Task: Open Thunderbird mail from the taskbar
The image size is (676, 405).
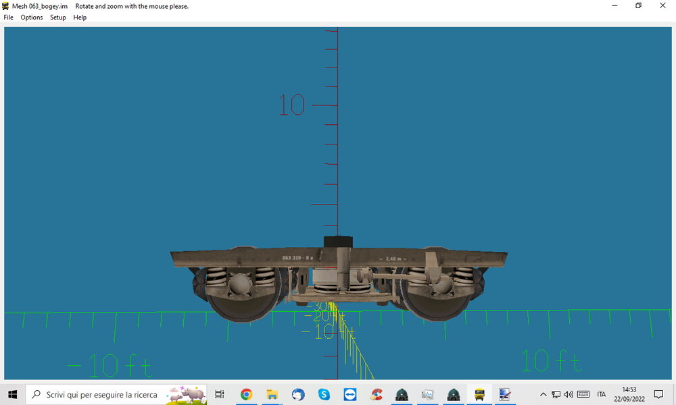Action: (298, 394)
